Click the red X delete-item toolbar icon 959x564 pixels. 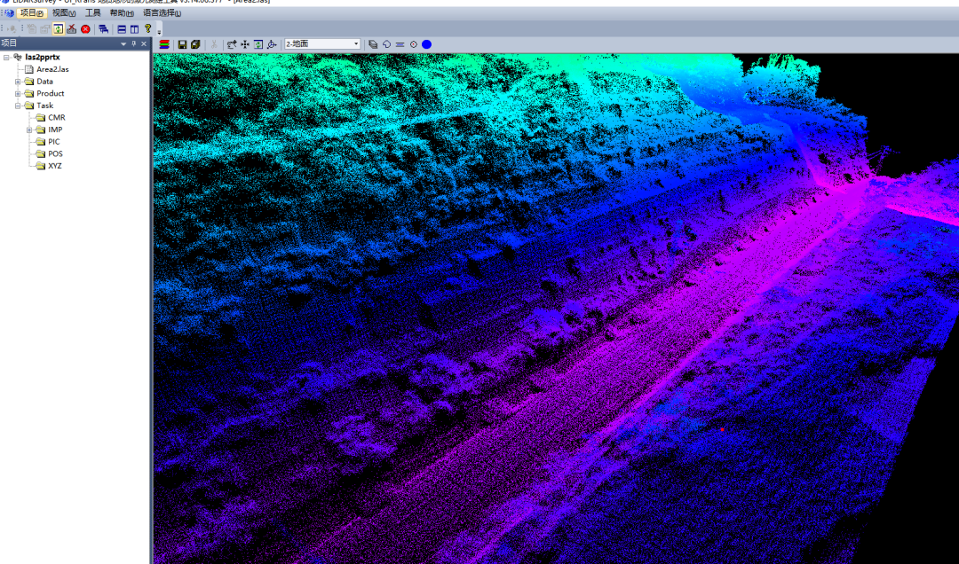click(72, 28)
